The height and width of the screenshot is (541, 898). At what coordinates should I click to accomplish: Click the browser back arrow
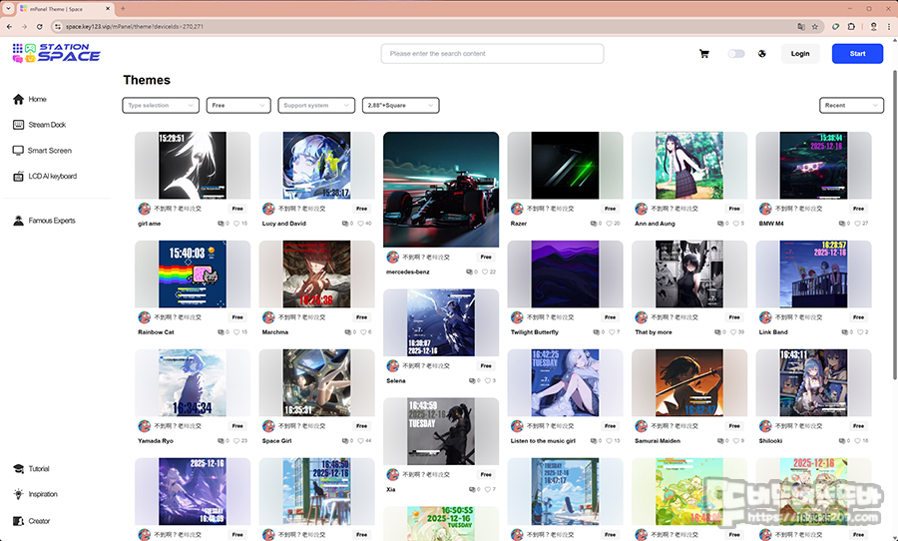(x=9, y=26)
